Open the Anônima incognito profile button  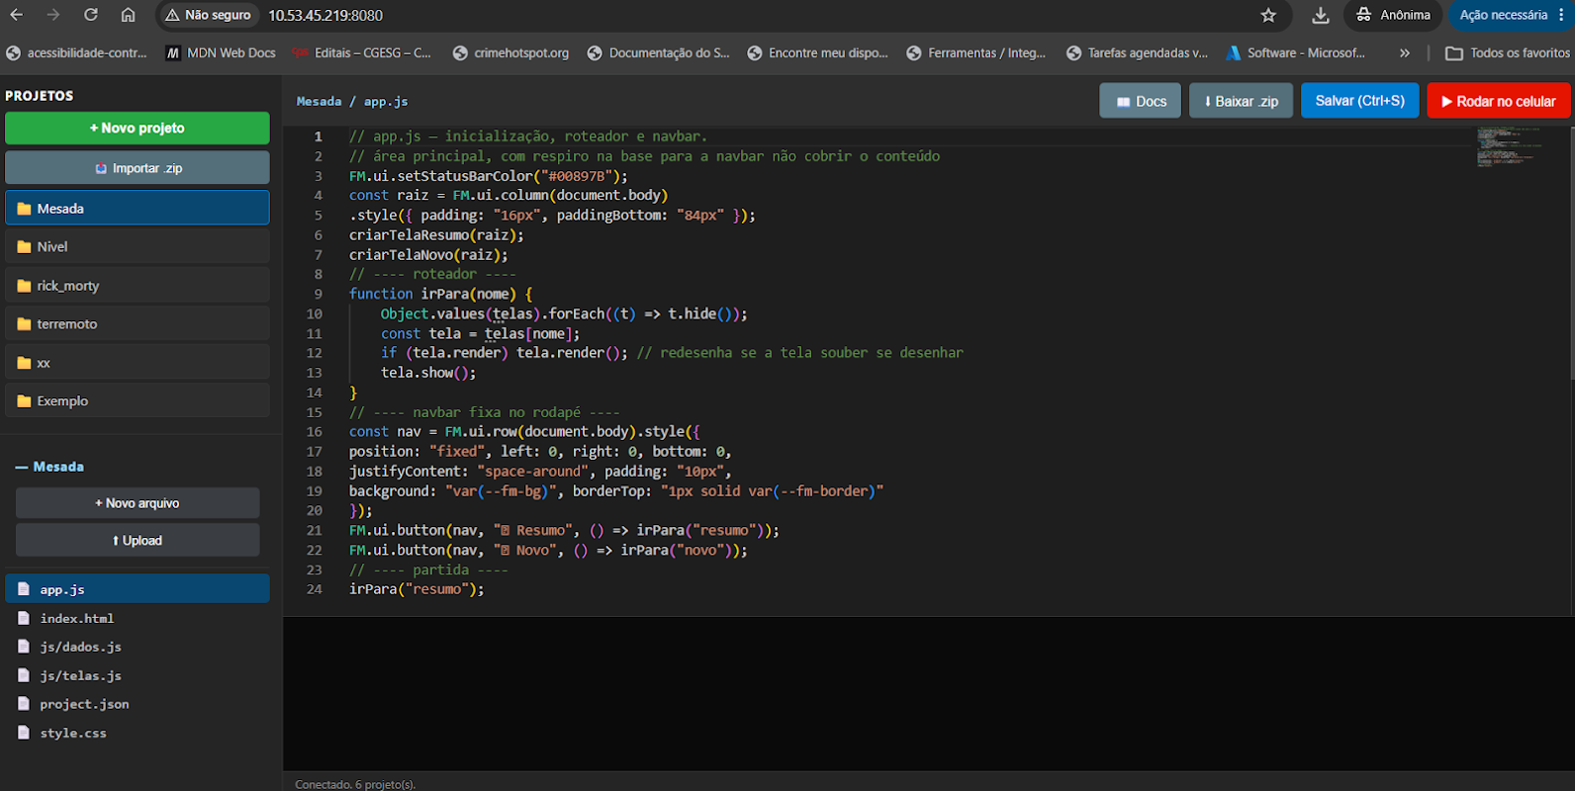tap(1393, 15)
